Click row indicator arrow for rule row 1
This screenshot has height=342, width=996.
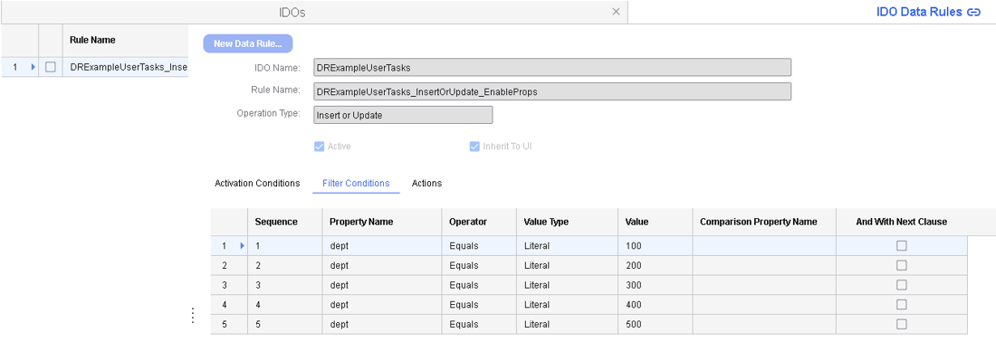pos(33,67)
